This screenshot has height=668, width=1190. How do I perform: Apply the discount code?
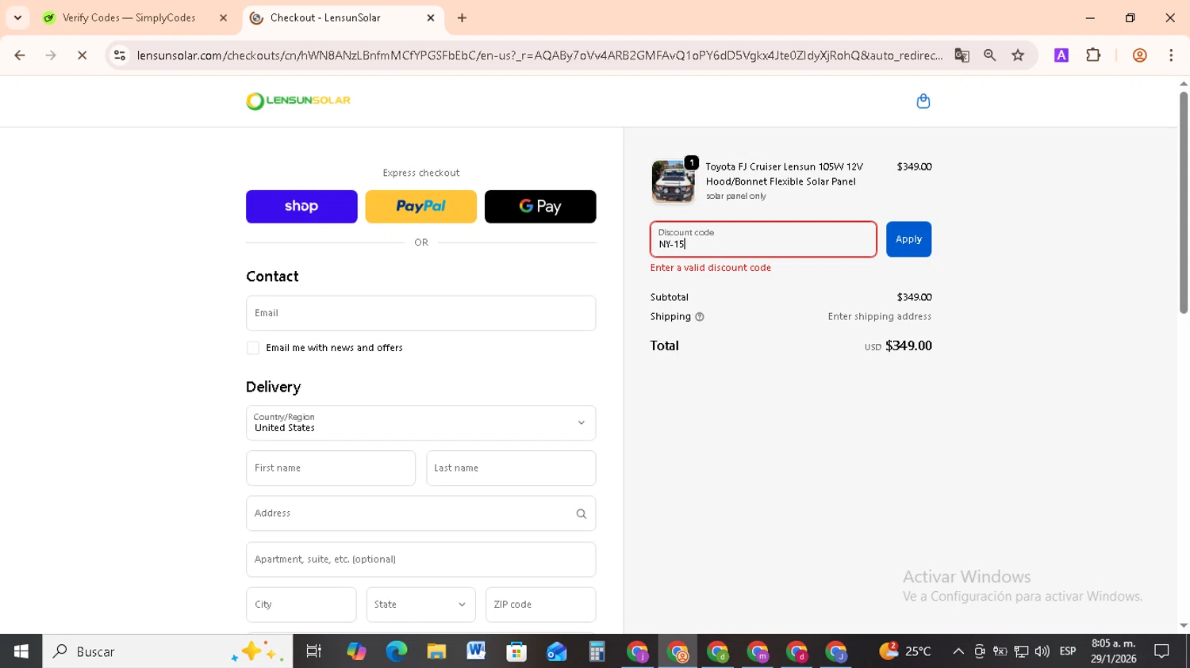coord(908,239)
